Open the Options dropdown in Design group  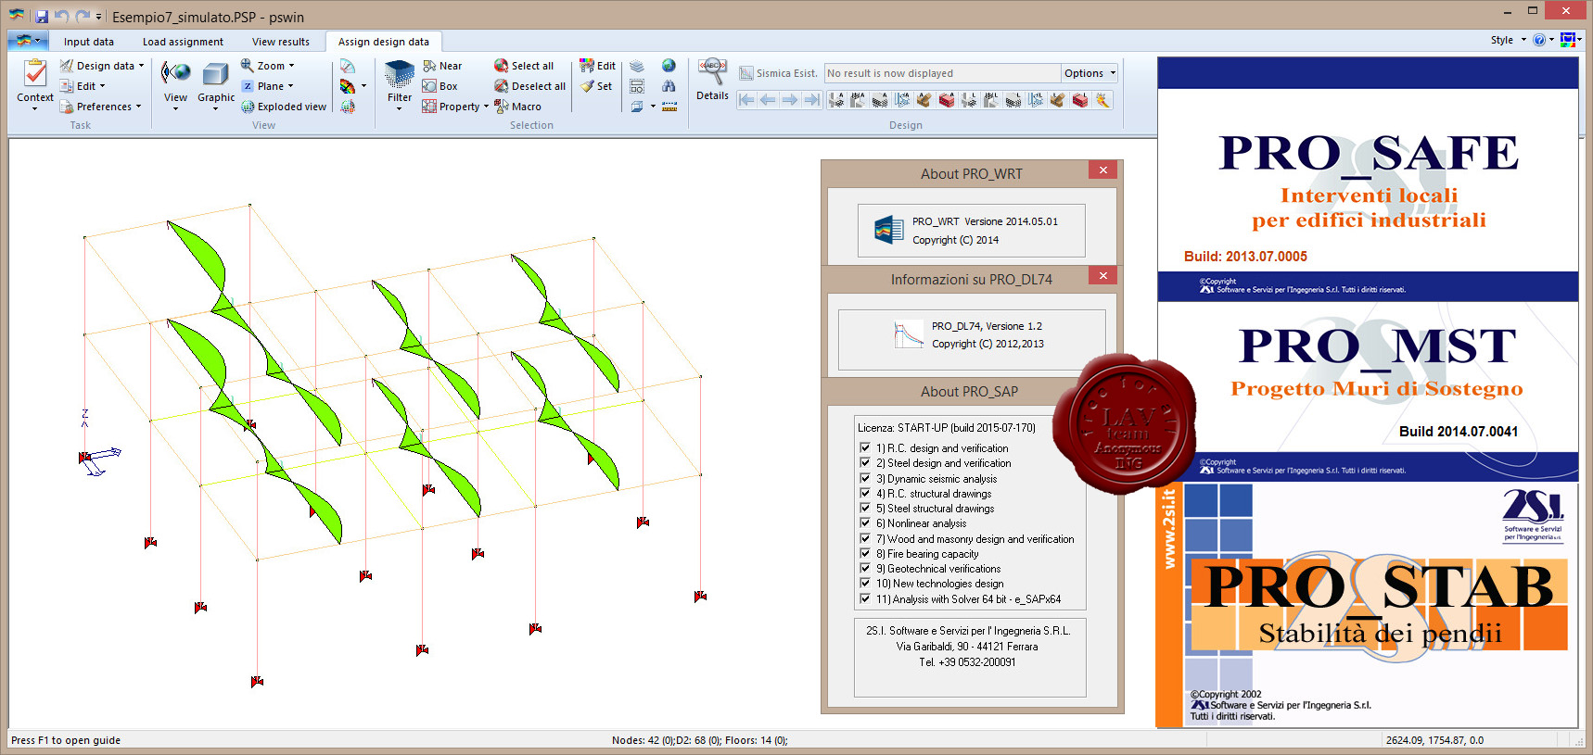[1090, 73]
